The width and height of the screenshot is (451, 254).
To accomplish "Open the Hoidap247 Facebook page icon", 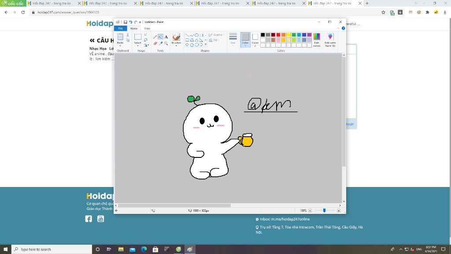I will point(89,219).
